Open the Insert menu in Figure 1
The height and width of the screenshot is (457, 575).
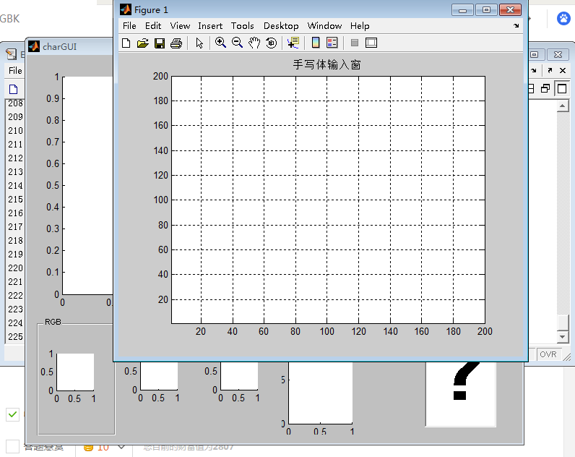(x=210, y=26)
